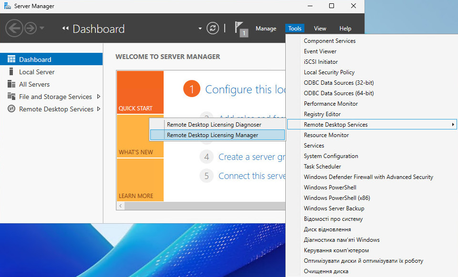Image resolution: width=458 pixels, height=277 pixels.
Task: Select Local Server in the sidebar
Action: (x=51, y=72)
